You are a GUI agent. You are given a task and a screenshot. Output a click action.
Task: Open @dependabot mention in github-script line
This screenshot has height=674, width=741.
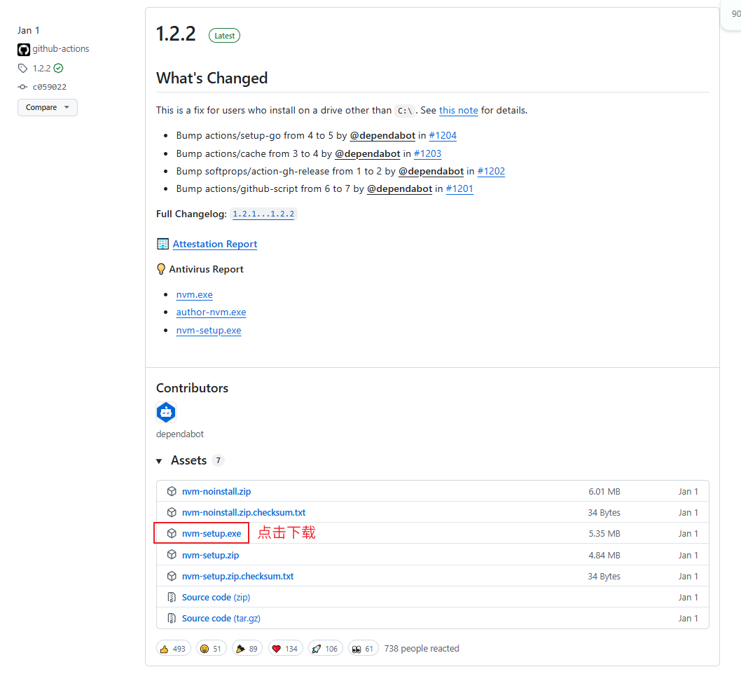click(x=399, y=188)
